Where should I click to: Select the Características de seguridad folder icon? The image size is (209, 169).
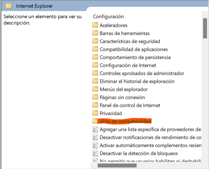tap(95, 41)
